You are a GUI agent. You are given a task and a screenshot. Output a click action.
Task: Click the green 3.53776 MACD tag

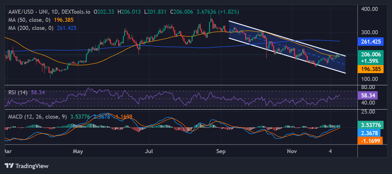point(371,125)
